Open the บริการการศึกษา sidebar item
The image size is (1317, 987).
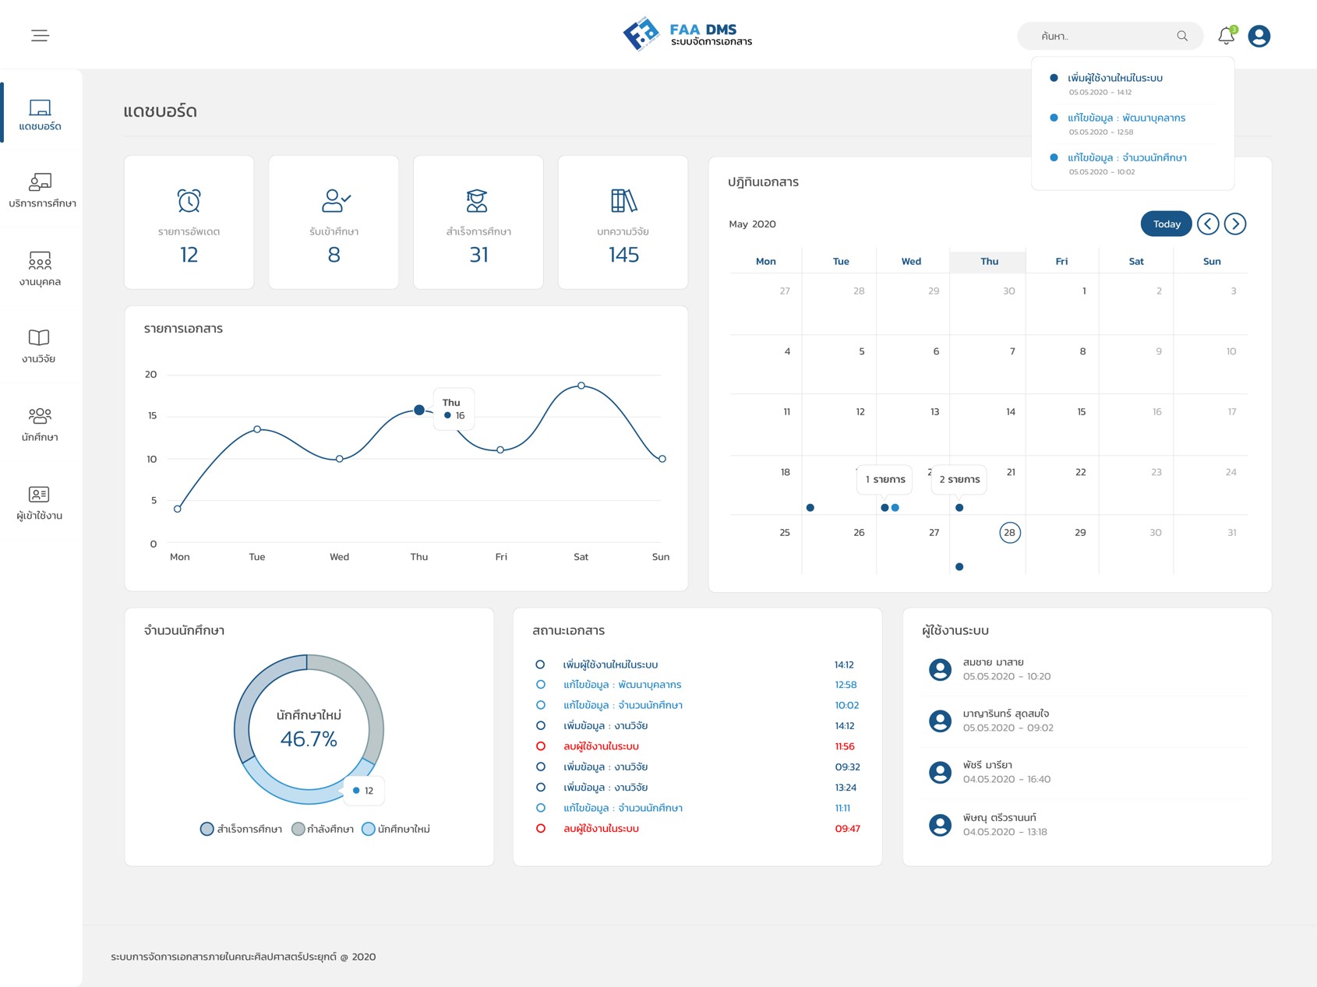(x=41, y=191)
